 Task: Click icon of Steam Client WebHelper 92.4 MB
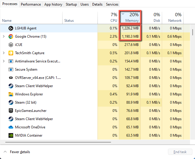[x=11, y=86]
